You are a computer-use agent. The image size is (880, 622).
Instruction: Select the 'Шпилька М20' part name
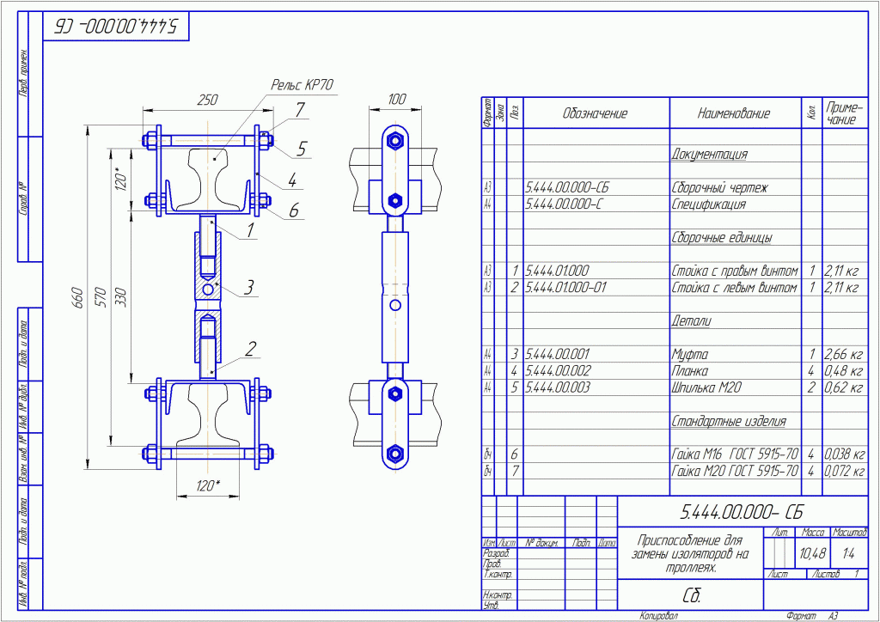tap(706, 388)
